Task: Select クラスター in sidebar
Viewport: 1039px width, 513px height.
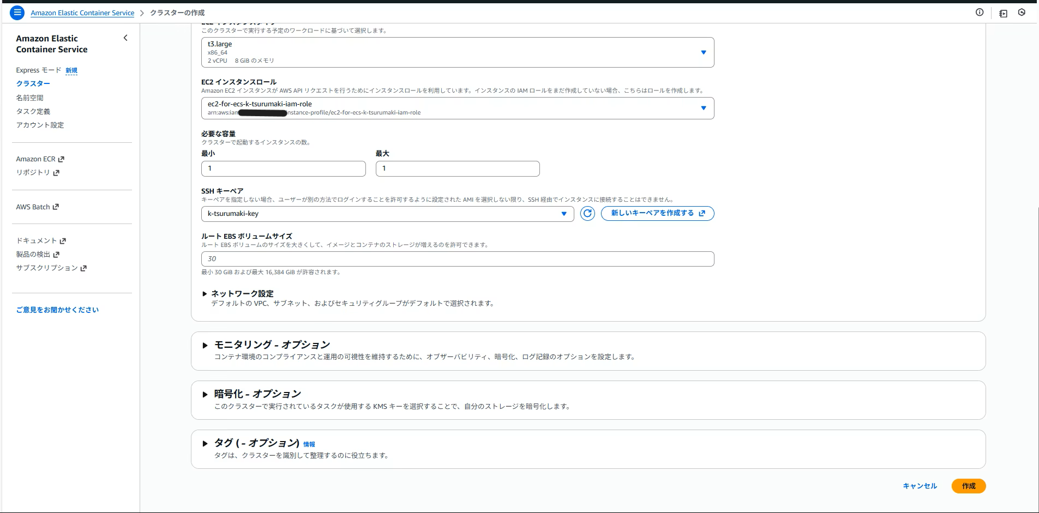Action: [x=33, y=84]
